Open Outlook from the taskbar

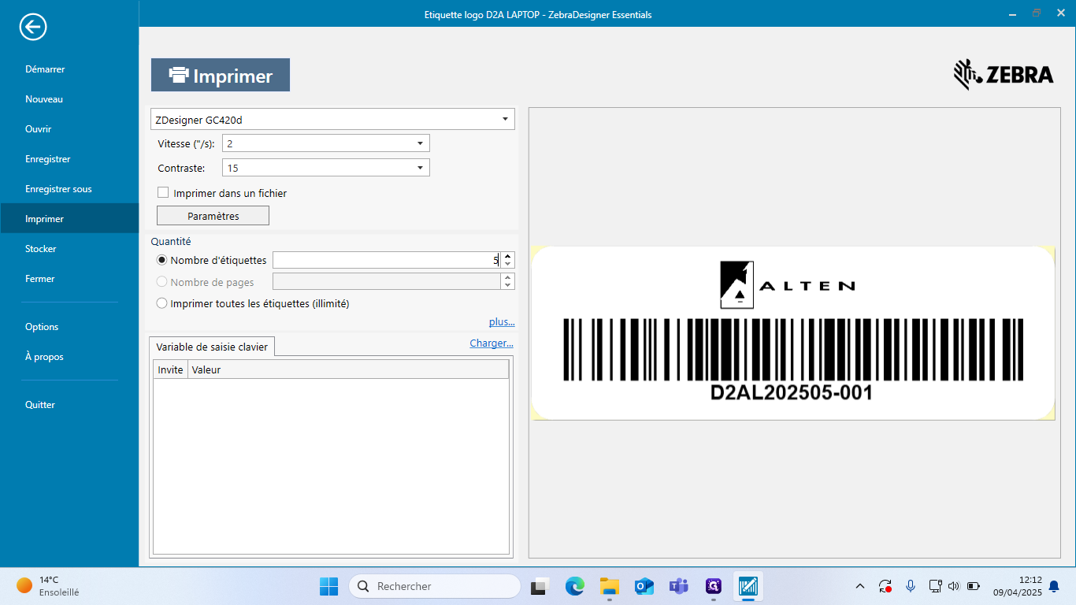coord(644,586)
